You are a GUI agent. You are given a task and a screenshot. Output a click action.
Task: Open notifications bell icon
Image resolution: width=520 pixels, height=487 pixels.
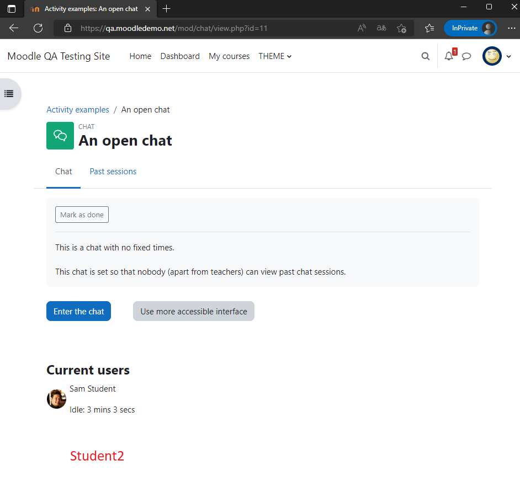point(449,56)
